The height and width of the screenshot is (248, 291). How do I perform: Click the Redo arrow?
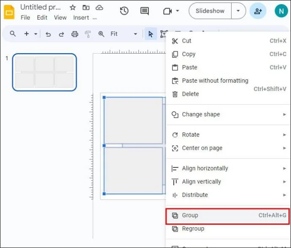[x=62, y=34]
